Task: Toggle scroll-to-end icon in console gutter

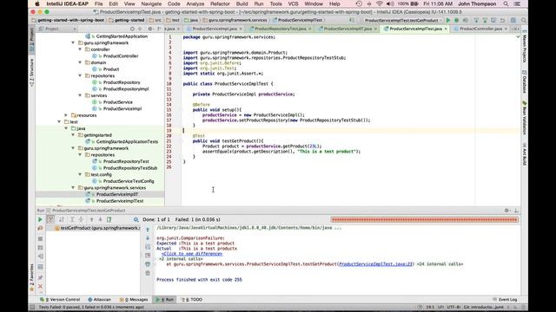Action: 148,256
